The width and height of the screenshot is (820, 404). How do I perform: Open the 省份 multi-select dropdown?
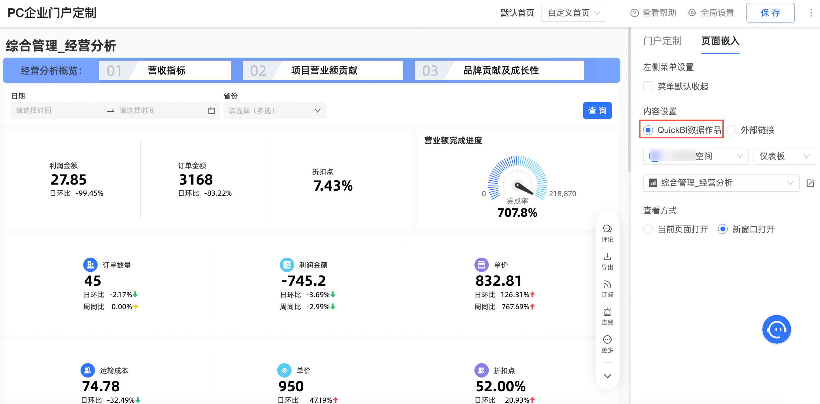click(274, 111)
